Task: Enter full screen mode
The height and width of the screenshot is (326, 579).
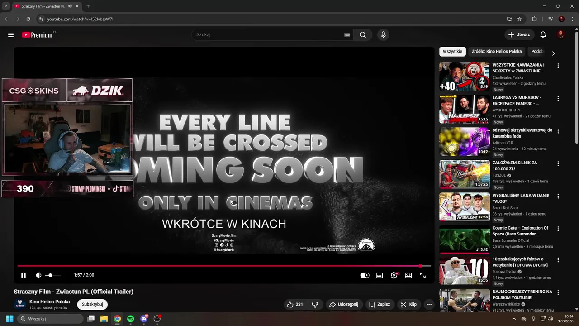Action: point(423,275)
